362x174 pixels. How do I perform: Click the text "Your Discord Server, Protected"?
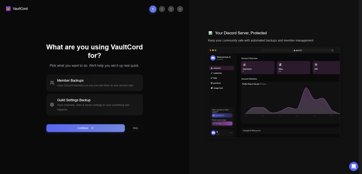241,33
